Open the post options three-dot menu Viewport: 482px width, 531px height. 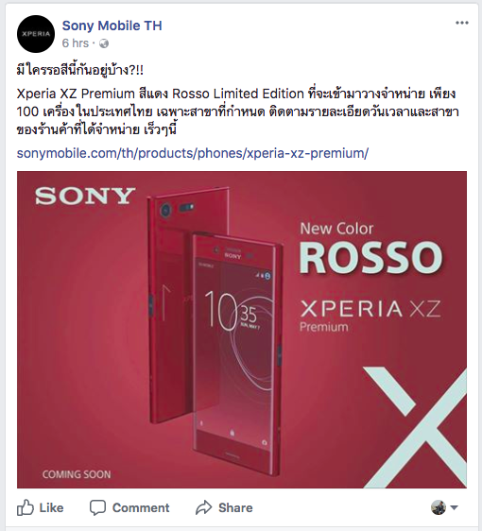(x=461, y=23)
